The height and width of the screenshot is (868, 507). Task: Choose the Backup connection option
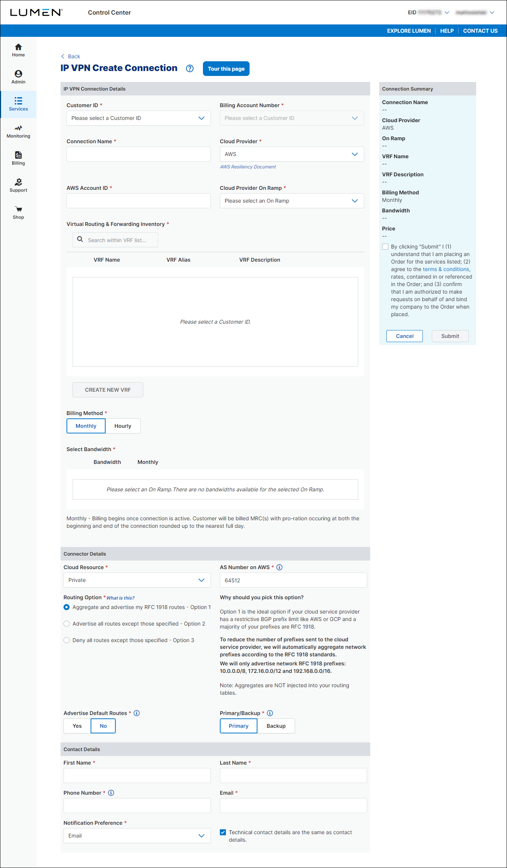click(x=276, y=726)
